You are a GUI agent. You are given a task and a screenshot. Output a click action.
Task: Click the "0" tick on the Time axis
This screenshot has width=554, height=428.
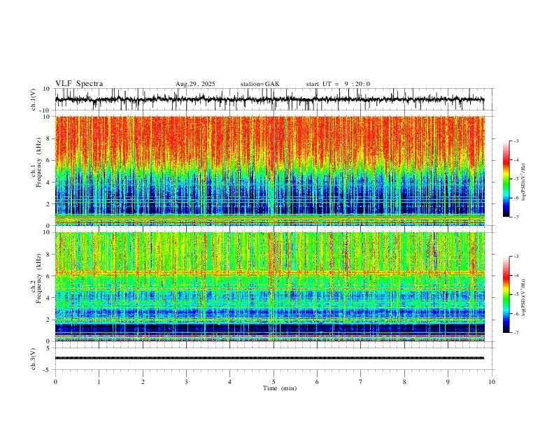[x=55, y=382]
